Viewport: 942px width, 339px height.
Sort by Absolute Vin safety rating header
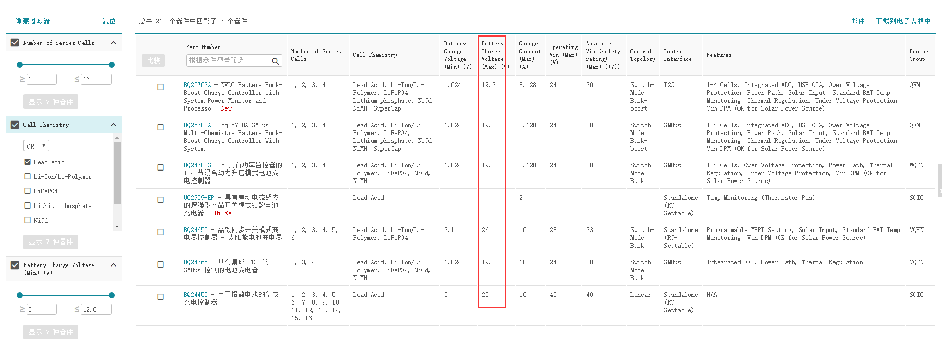click(603, 55)
